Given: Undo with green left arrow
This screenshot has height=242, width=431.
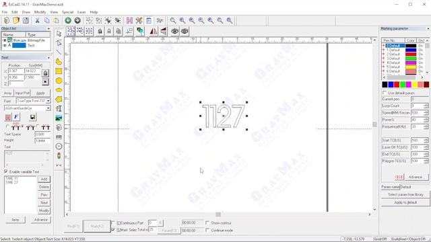Looking at the screenshot, I should tap(68, 20).
